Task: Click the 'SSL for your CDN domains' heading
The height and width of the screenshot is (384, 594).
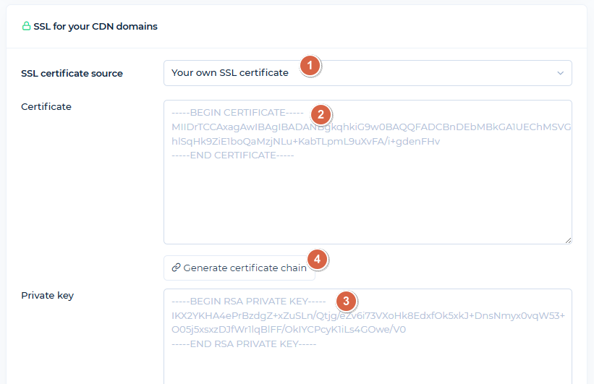Action: (96, 27)
